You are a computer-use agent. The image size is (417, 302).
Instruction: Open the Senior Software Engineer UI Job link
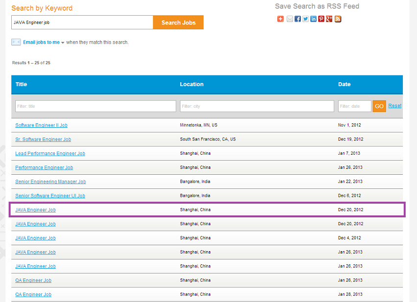coord(50,196)
